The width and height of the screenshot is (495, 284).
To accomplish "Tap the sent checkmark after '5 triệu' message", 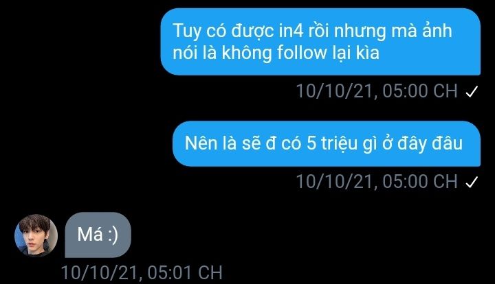I will [472, 182].
